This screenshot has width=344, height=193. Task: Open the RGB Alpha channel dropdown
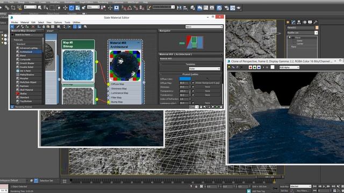pos(289,68)
